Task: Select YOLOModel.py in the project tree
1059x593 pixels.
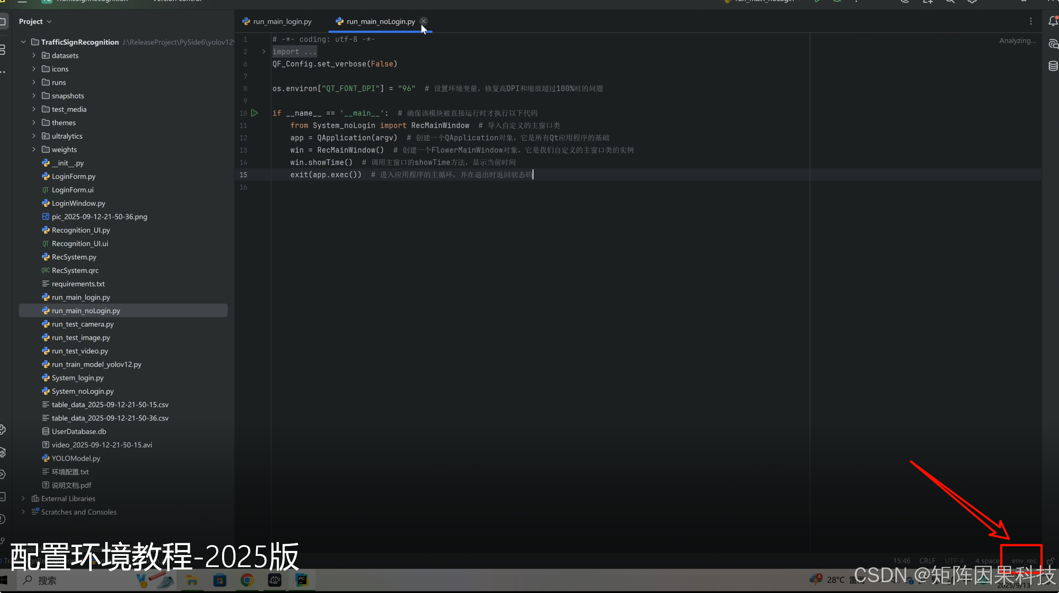Action: tap(76, 458)
